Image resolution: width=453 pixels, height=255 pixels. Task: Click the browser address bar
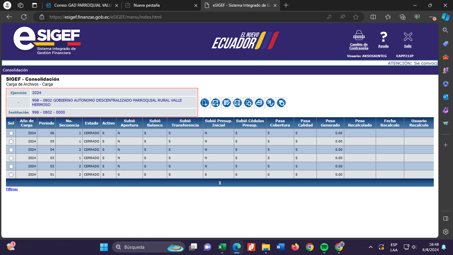point(186,17)
